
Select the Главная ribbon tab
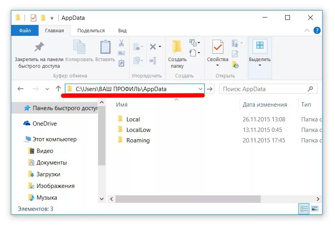pos(54,31)
